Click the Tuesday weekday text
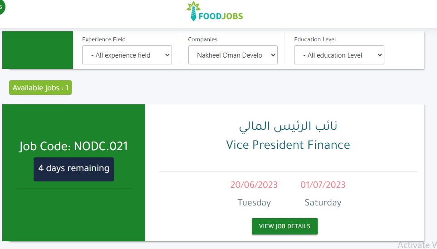This screenshot has height=249, width=437. point(254,202)
